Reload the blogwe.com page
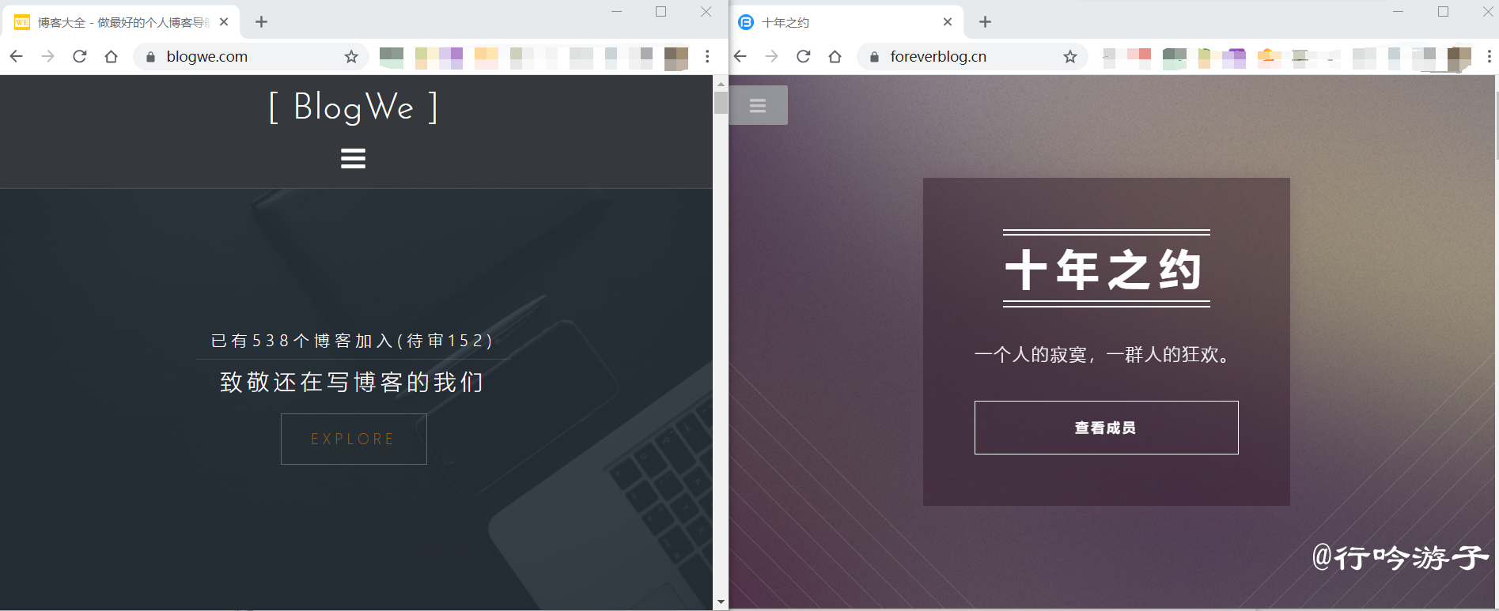This screenshot has width=1499, height=611. [x=79, y=56]
